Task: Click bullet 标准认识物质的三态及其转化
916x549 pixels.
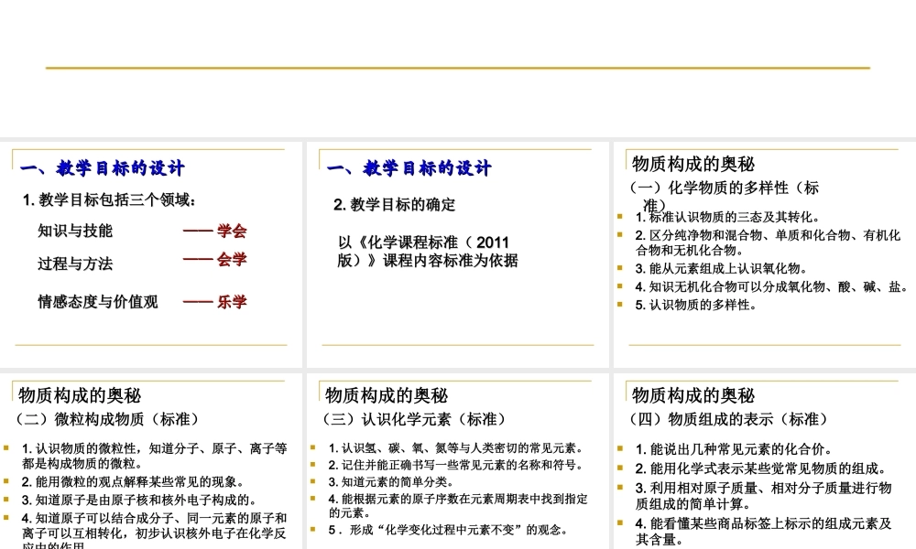Action: (x=727, y=217)
